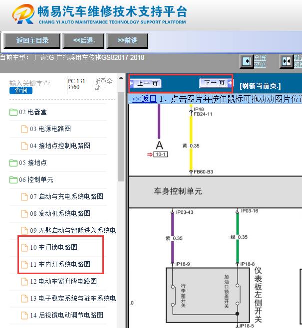This screenshot has width=302, height=328.
Task: Click the 加油口锁盖开关 switch symbol
Action: click(238, 294)
